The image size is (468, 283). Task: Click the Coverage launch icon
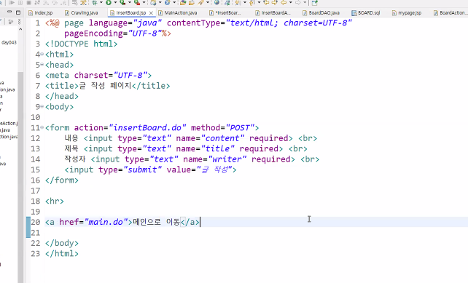point(122,3)
